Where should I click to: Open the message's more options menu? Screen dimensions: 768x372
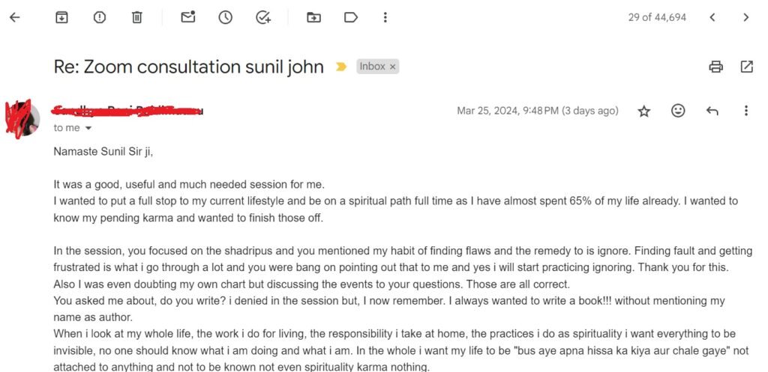coord(745,111)
